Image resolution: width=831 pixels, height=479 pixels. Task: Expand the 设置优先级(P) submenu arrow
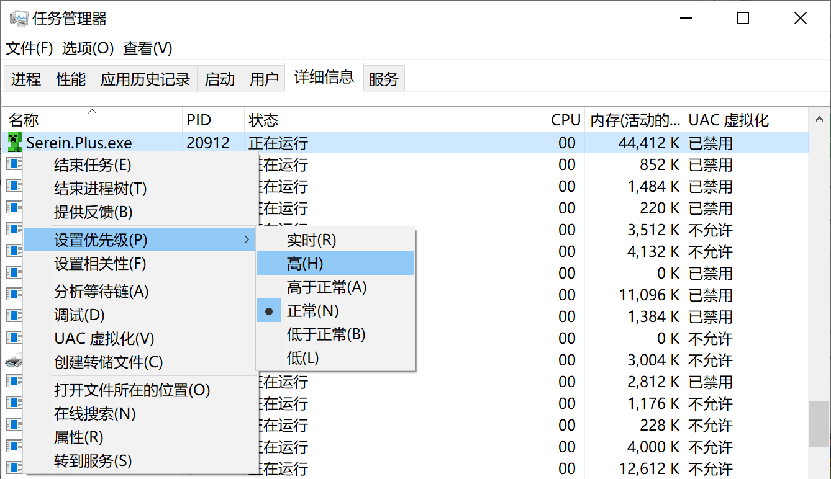(247, 239)
